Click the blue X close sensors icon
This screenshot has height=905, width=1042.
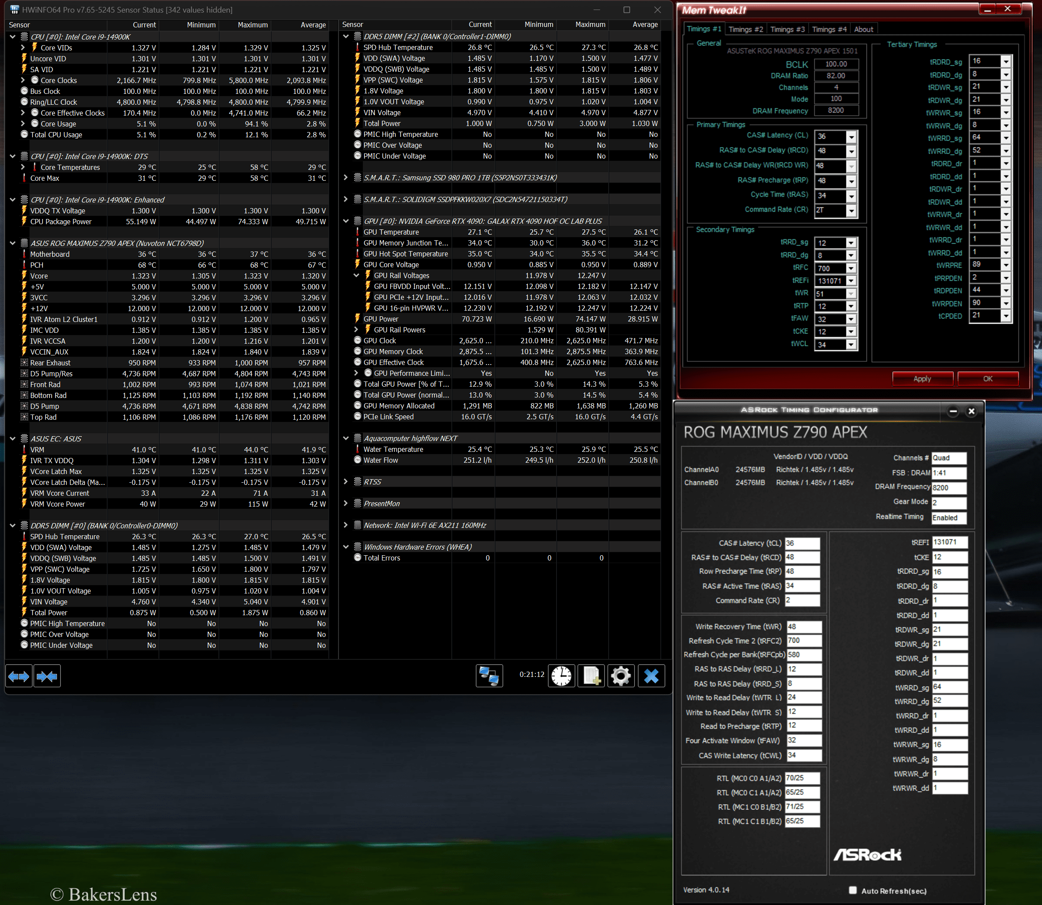coord(651,676)
